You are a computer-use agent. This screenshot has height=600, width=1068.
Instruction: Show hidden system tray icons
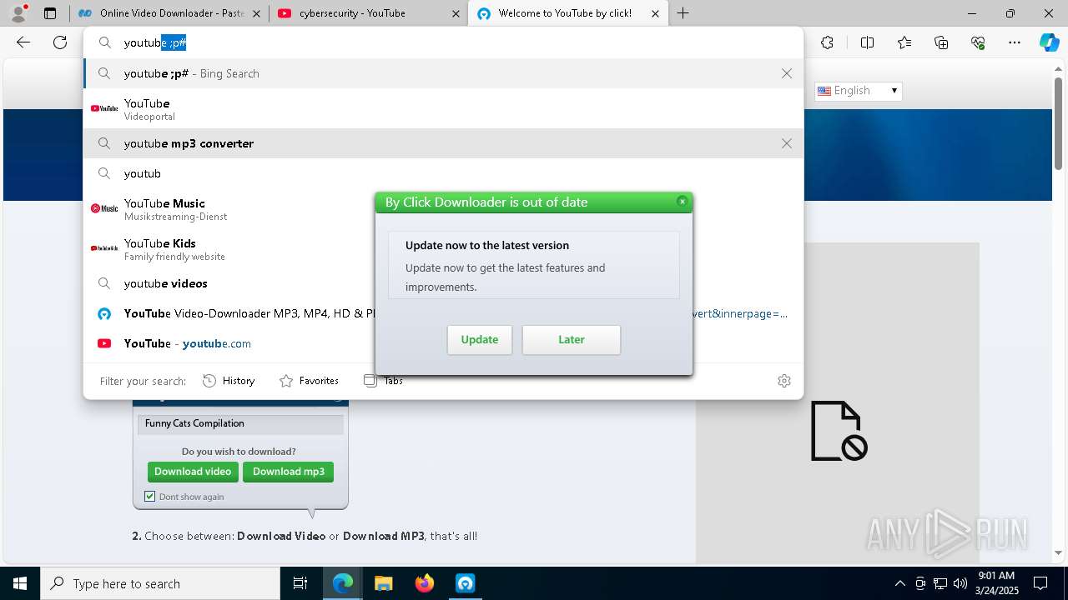899,583
